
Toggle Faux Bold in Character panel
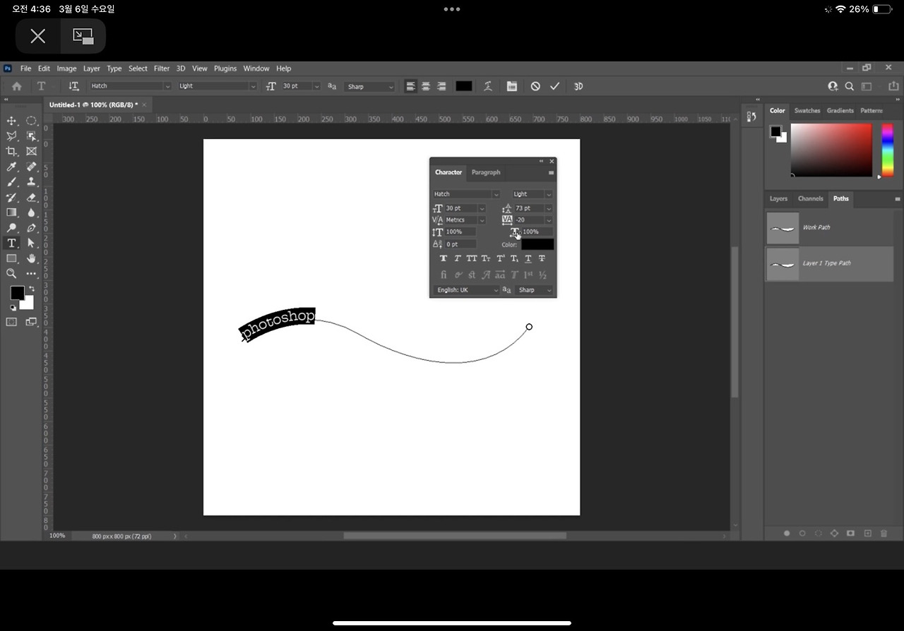(x=444, y=259)
